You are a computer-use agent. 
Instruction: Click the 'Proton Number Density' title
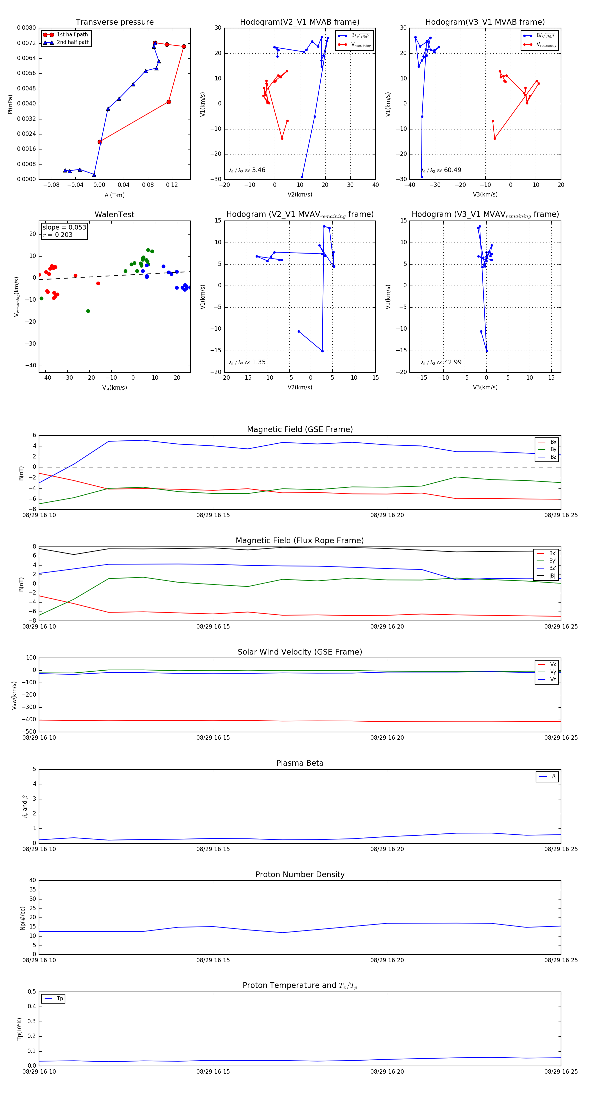pos(300,874)
